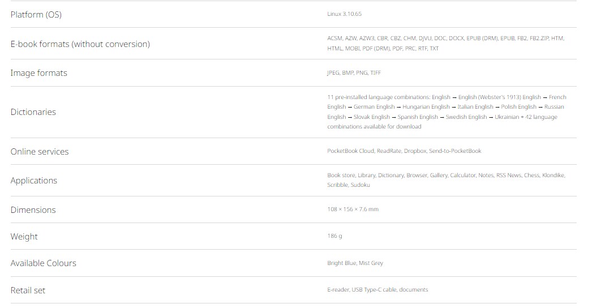Click the Bright Blue, Mist Grey text
592x308 pixels.
click(x=355, y=263)
